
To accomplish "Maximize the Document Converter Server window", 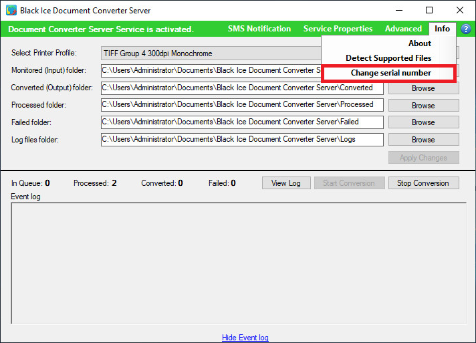I will (x=429, y=10).
